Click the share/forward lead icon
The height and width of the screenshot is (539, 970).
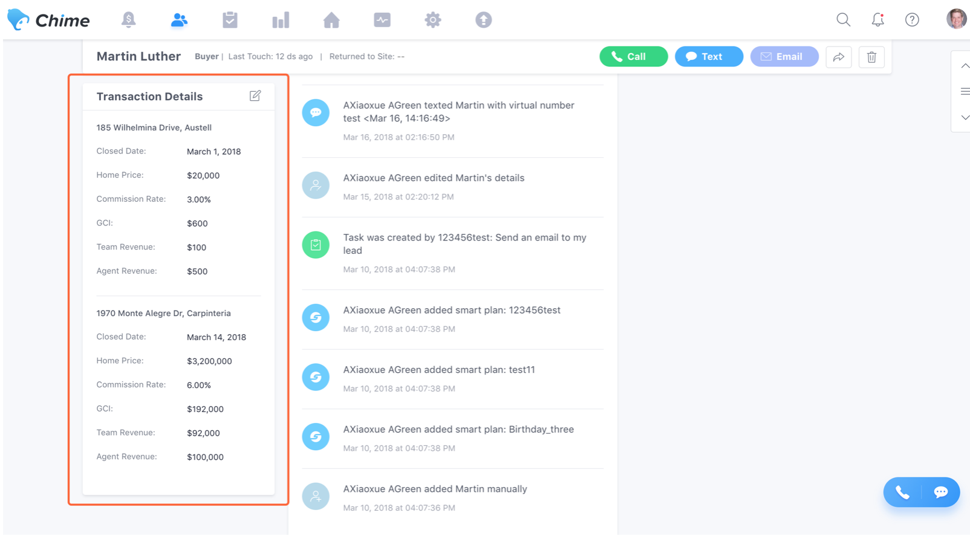coord(839,57)
